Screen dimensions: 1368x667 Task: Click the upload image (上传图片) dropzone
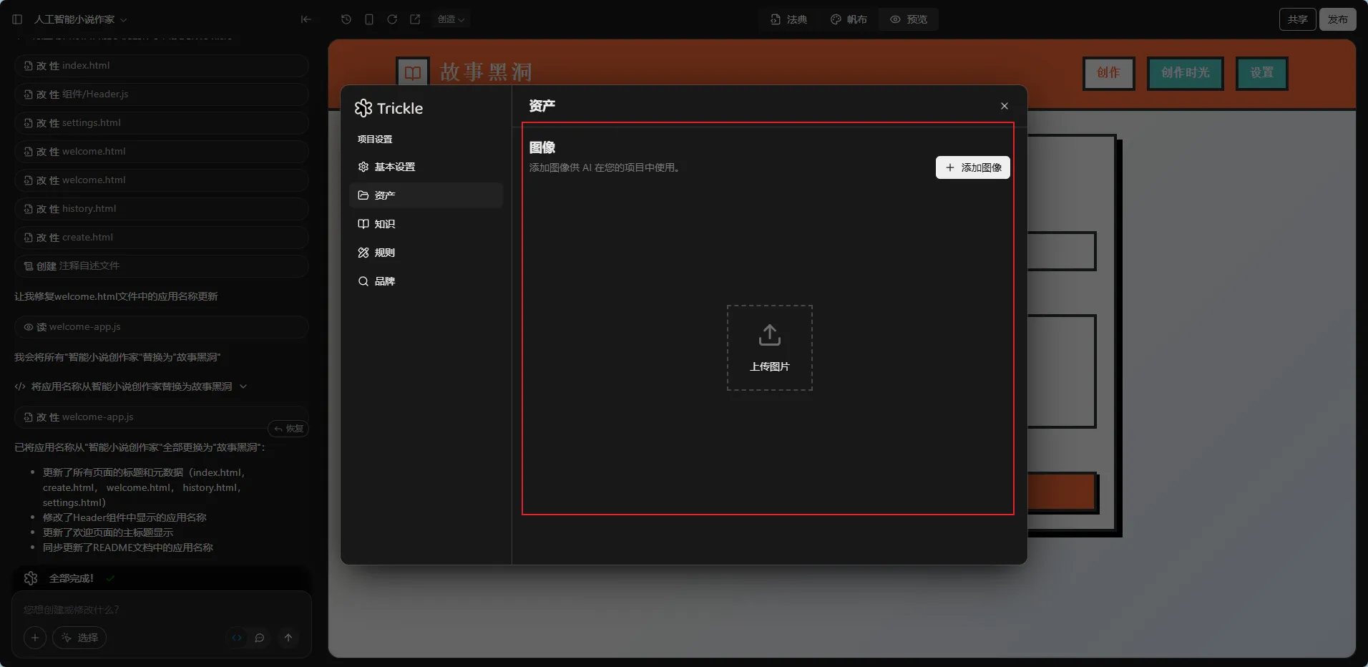click(x=769, y=348)
